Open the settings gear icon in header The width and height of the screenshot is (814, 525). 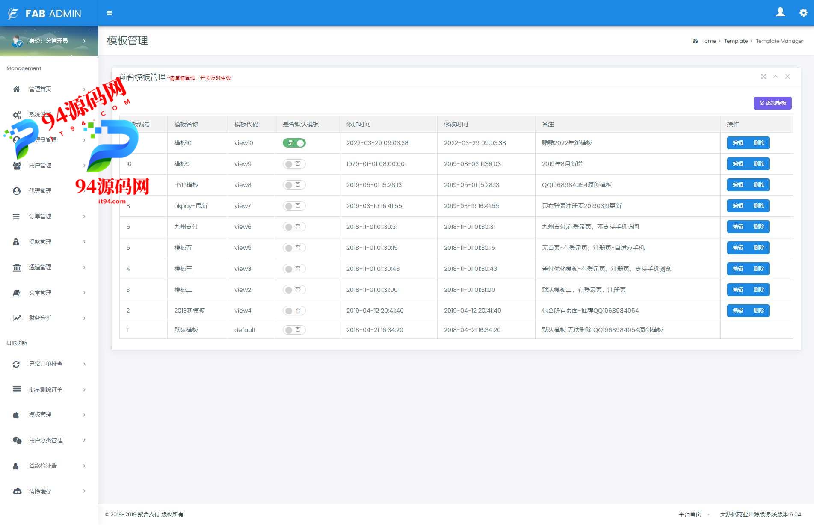coord(803,13)
